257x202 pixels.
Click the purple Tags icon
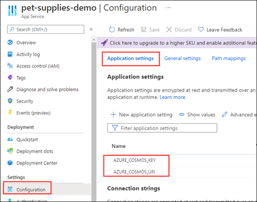(10, 77)
